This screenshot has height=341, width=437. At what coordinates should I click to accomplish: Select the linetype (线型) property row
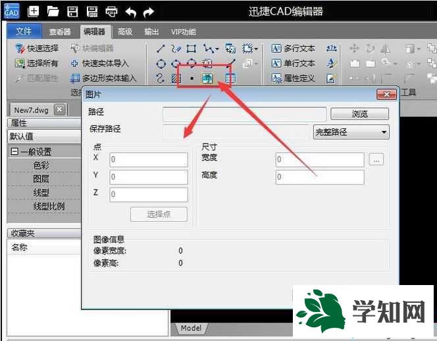click(44, 192)
